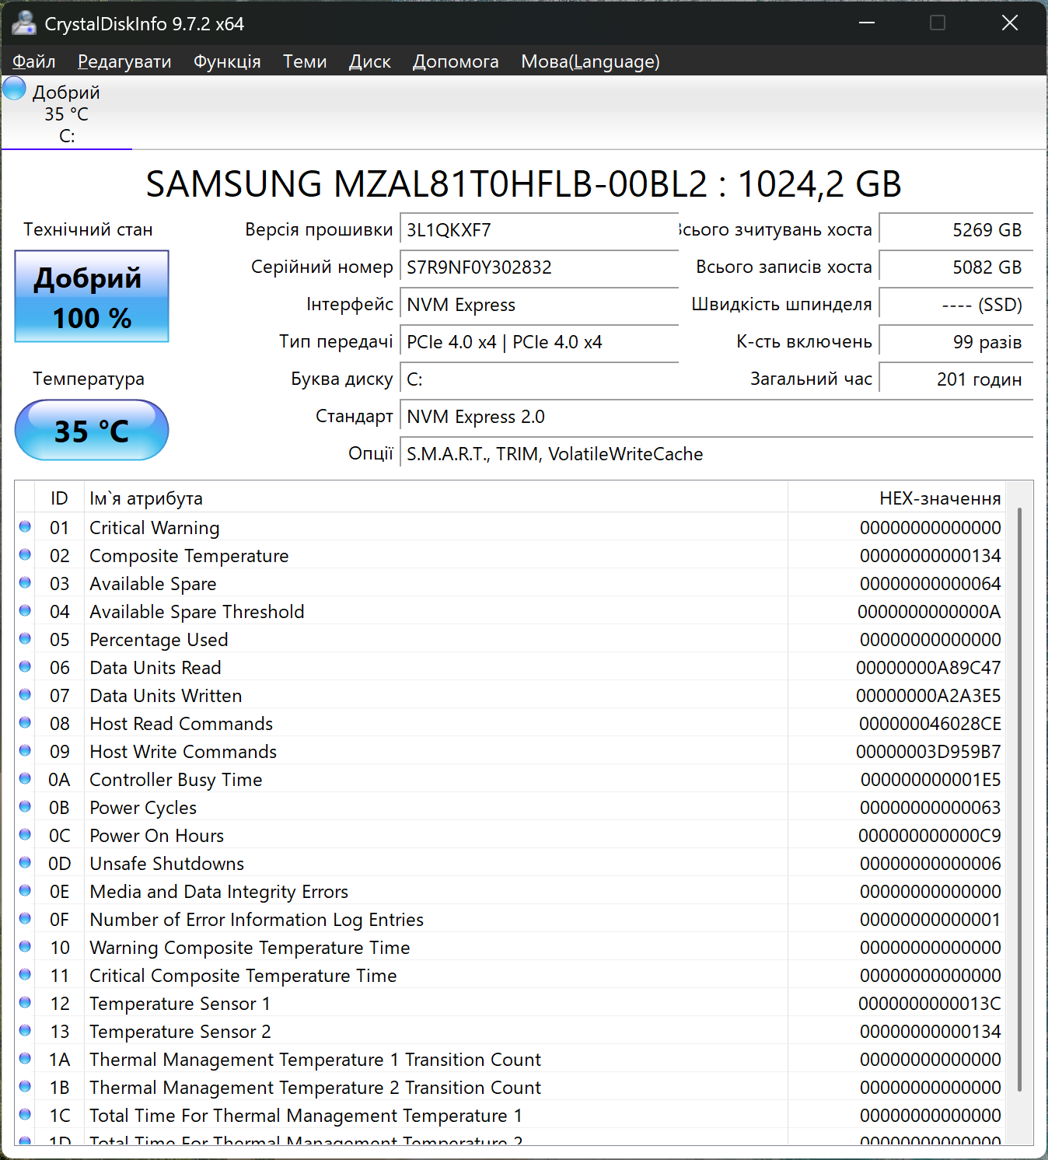The height and width of the screenshot is (1160, 1048).
Task: Open the Мова(Language) menu
Action: click(590, 61)
